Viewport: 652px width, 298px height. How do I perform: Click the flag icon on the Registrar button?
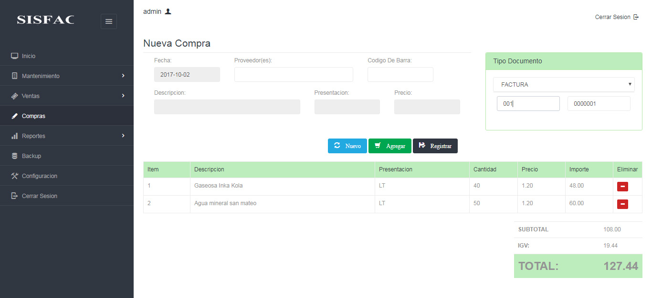[422, 146]
